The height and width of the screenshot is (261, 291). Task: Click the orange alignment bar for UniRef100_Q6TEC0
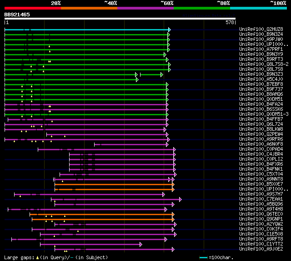pos(101,215)
